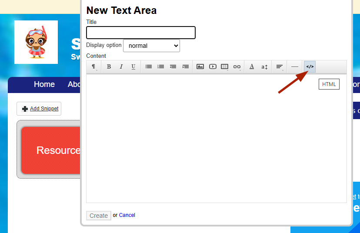Insert a horizontal rule line

[295, 67]
